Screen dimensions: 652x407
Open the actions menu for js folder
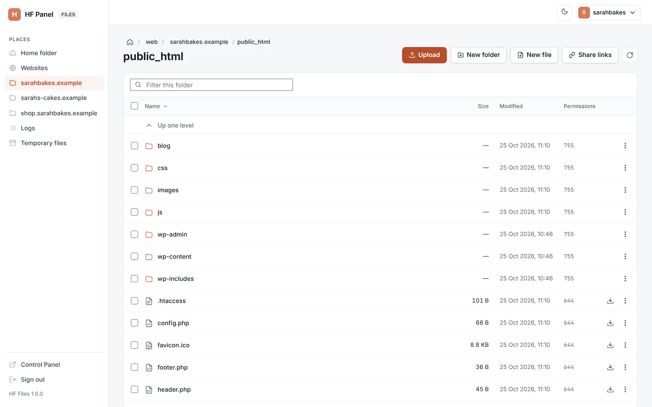[625, 212]
